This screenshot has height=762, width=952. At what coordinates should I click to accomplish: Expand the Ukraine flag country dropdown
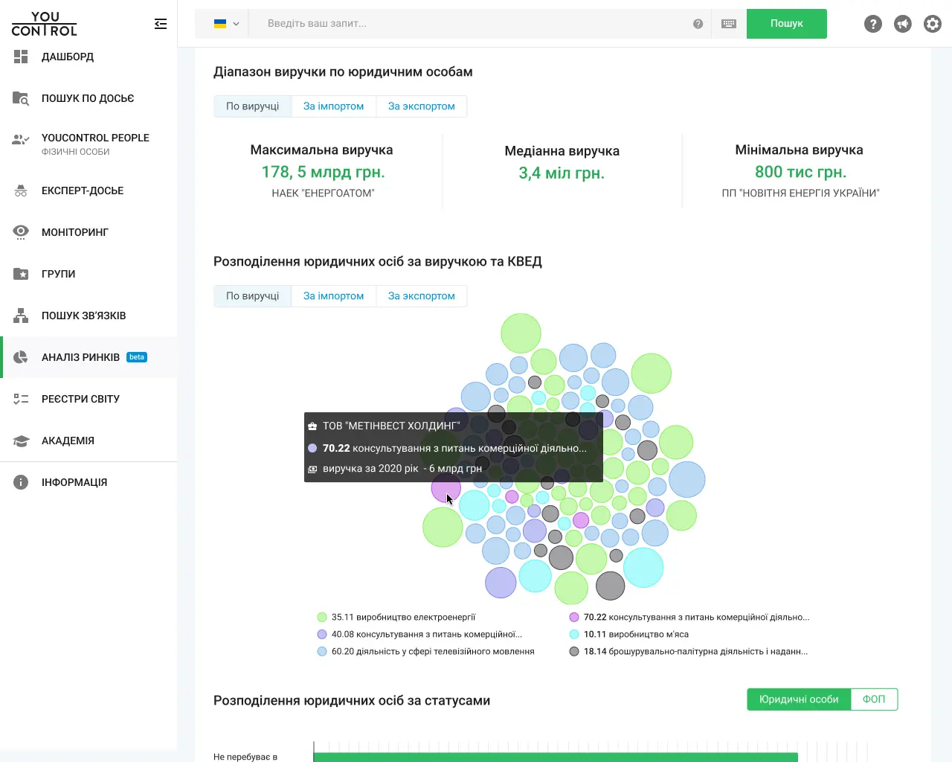226,24
